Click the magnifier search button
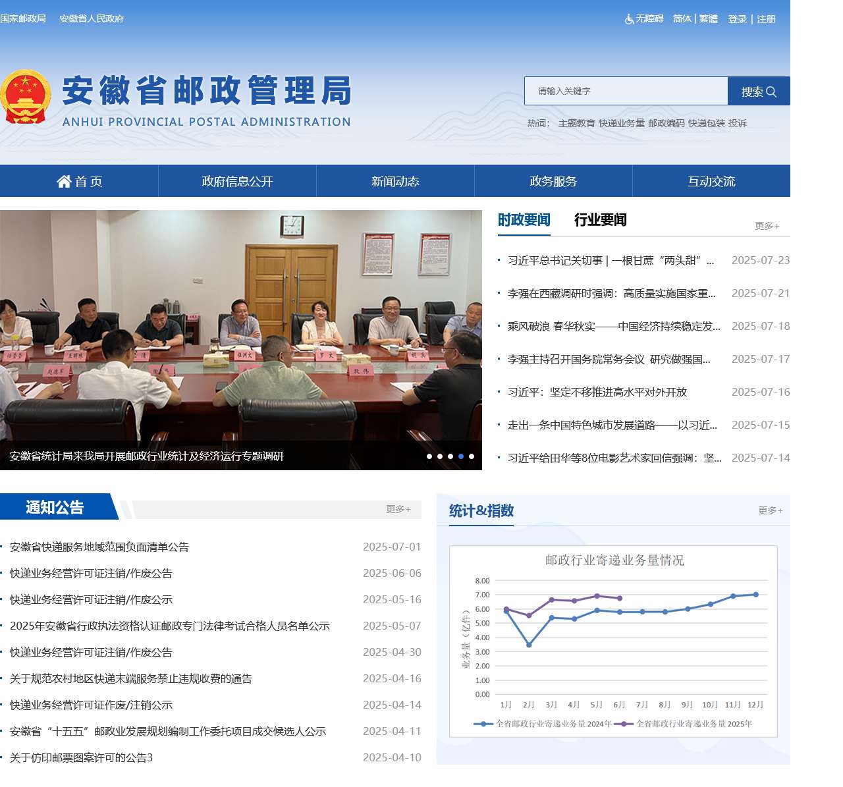843x787 pixels. [x=759, y=92]
